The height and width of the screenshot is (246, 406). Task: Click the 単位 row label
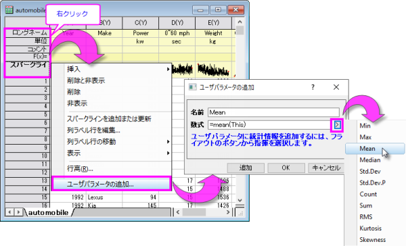pyautogui.click(x=27, y=41)
